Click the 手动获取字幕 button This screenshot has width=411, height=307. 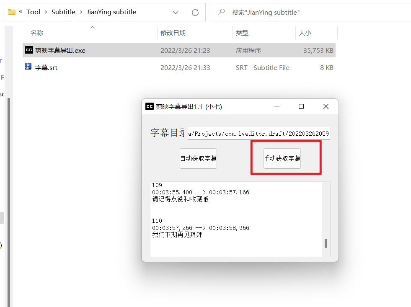point(282,158)
